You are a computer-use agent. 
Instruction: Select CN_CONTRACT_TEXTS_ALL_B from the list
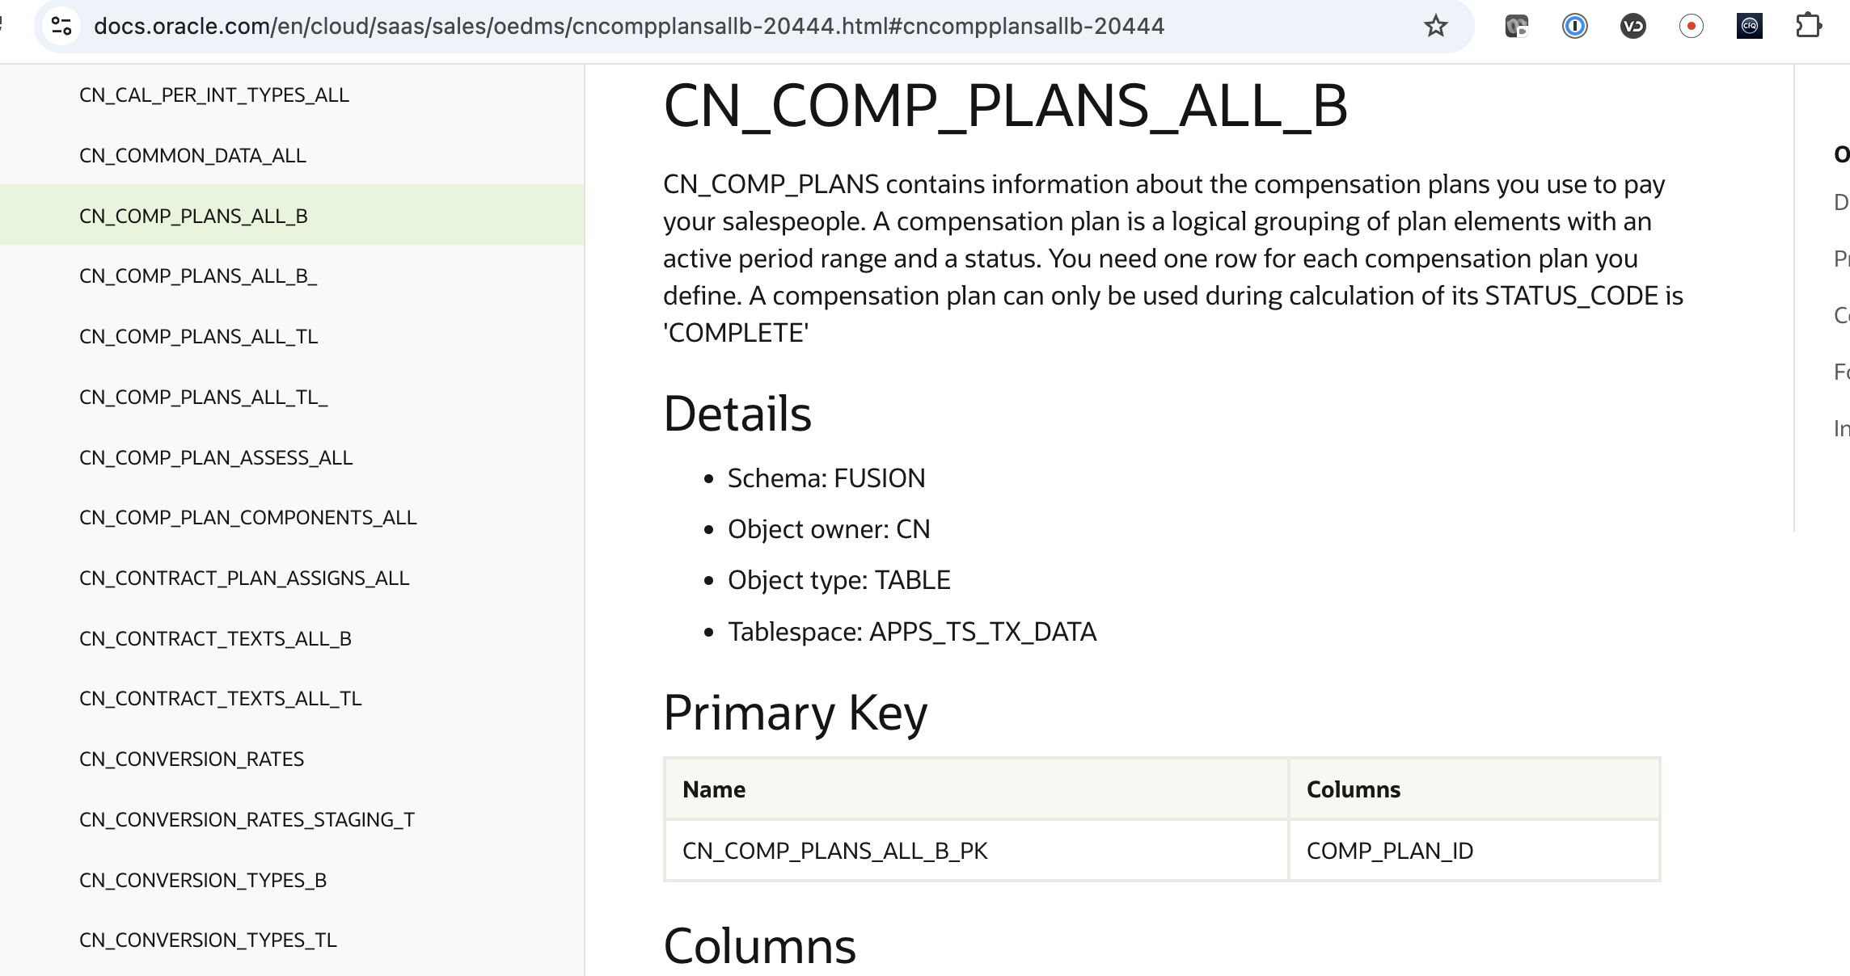click(x=215, y=637)
